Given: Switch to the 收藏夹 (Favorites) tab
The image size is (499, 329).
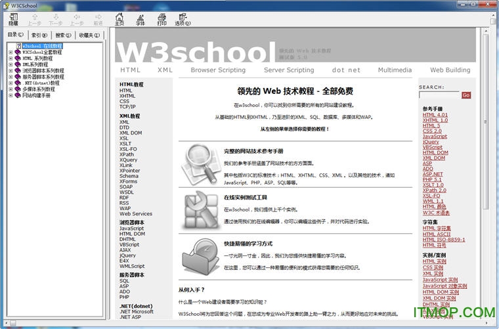Looking at the screenshot, I should (x=89, y=35).
